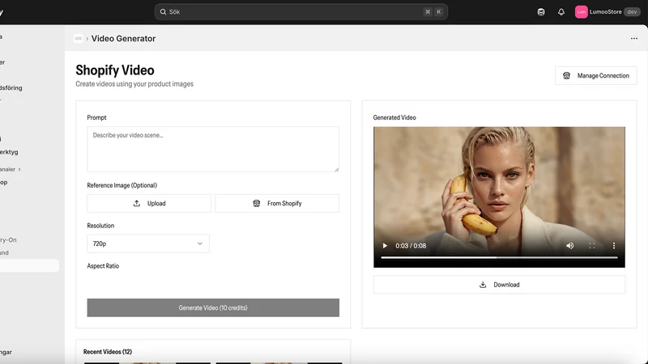Click the breadcrumb icon before Video Generator
The image size is (648, 364).
[78, 38]
